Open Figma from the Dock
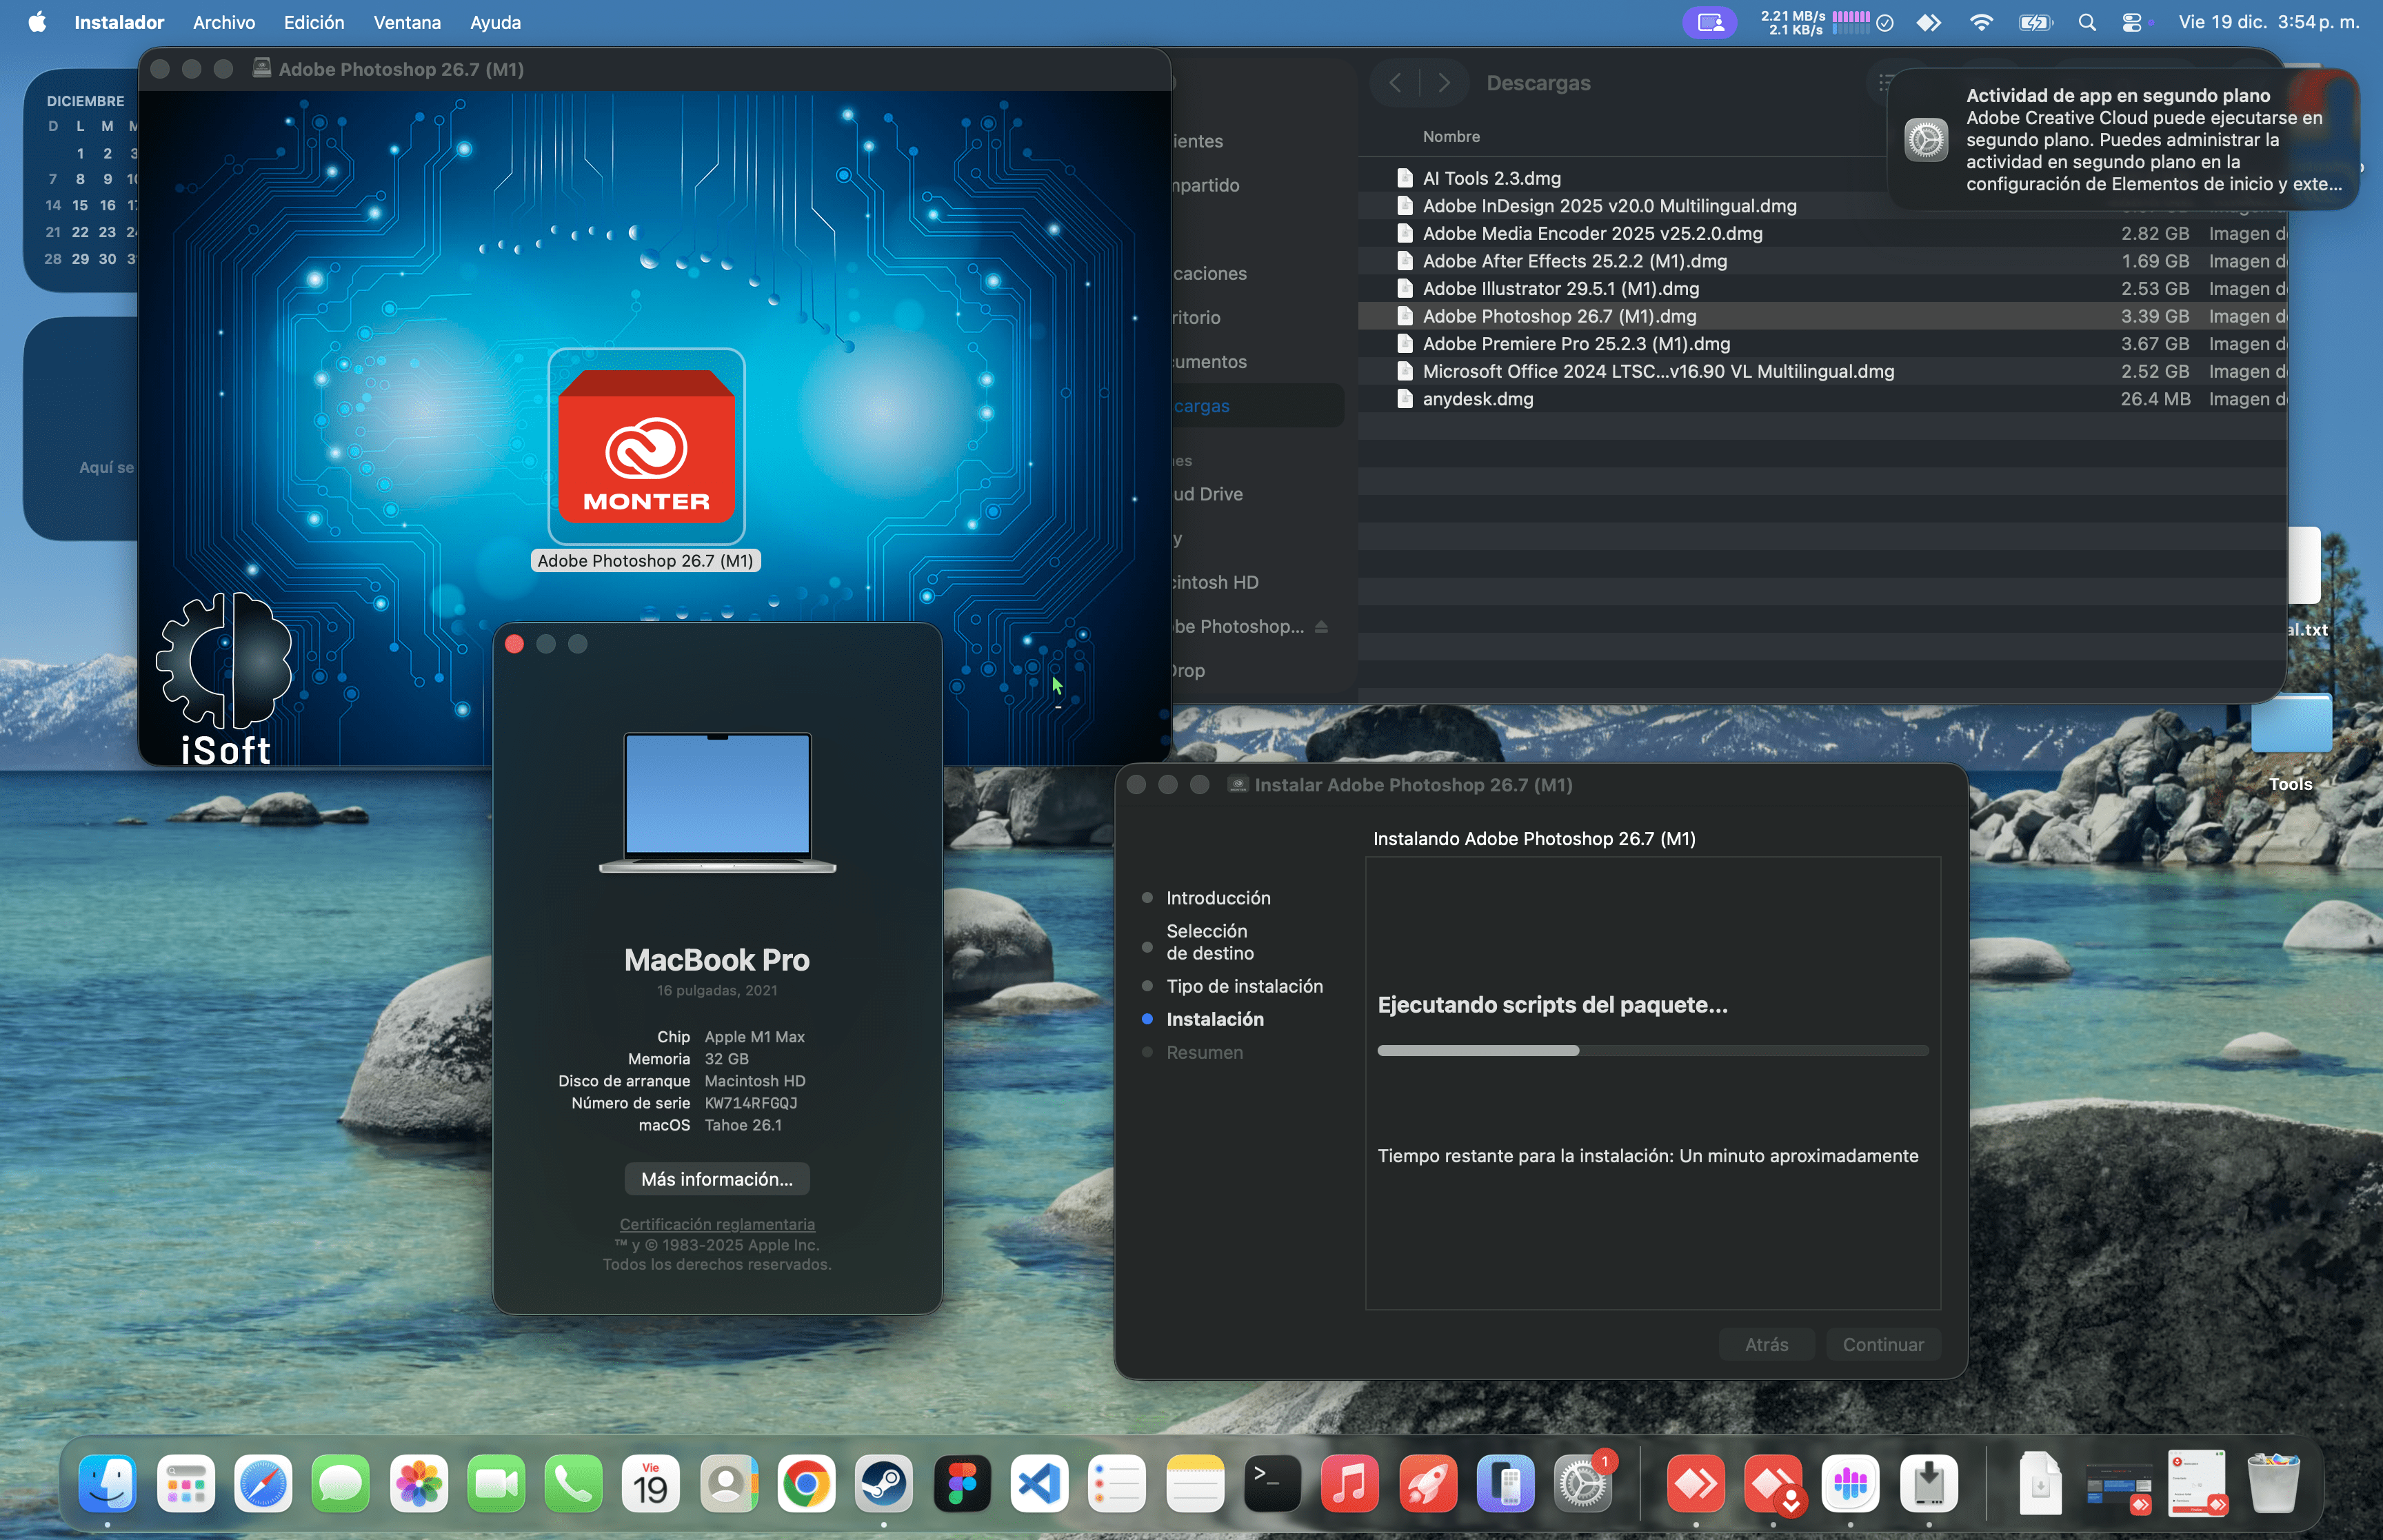The width and height of the screenshot is (2383, 1540). pyautogui.click(x=963, y=1484)
